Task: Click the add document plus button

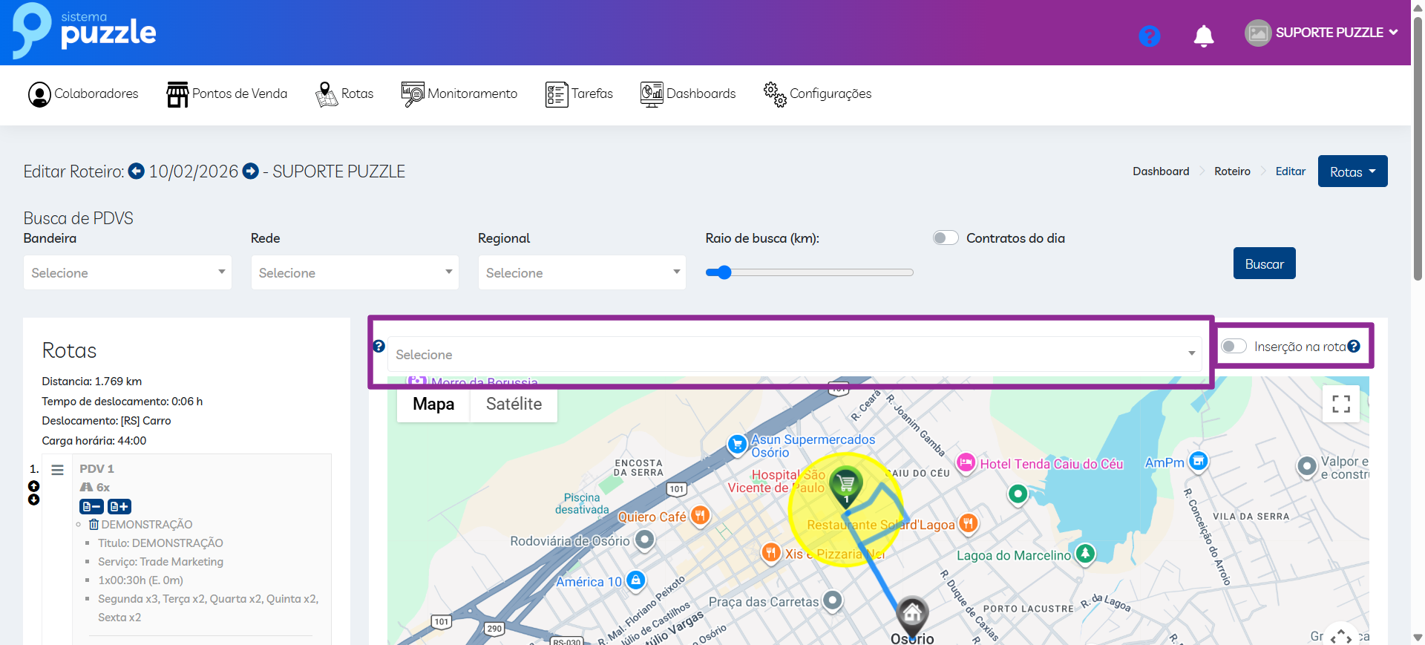Action: point(119,506)
